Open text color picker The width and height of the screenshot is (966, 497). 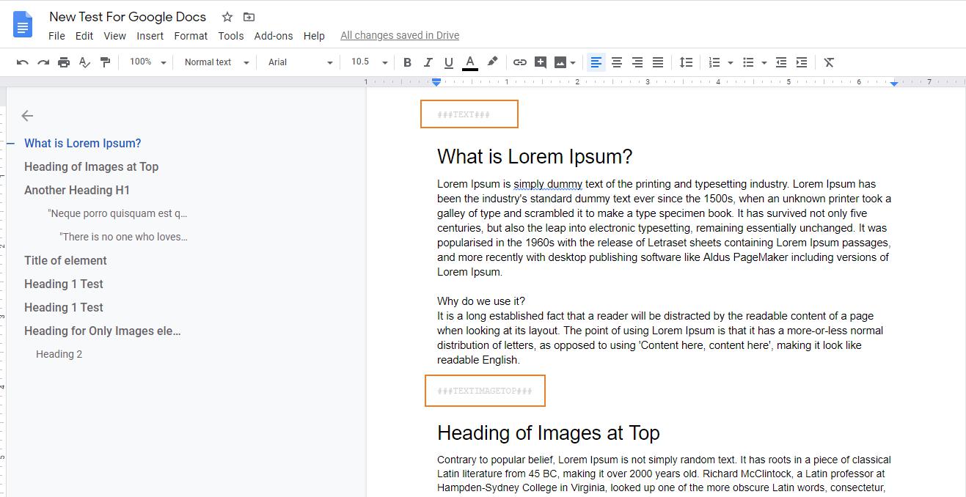[470, 62]
